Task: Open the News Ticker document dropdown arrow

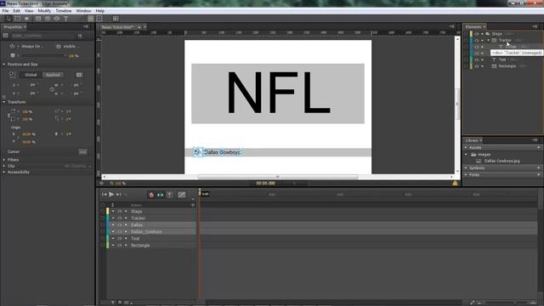Action: click(139, 27)
